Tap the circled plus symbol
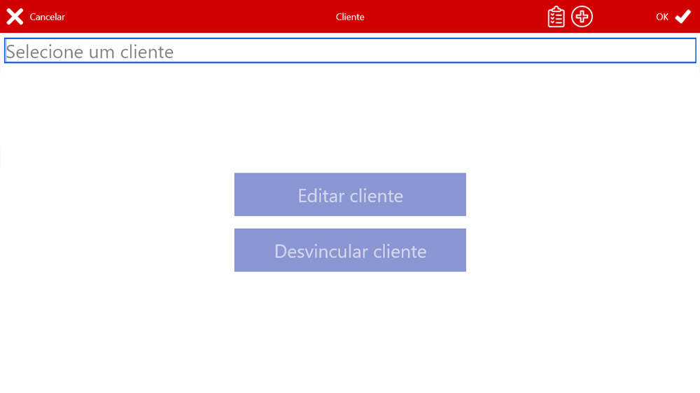This screenshot has width=700, height=393. pyautogui.click(x=582, y=17)
